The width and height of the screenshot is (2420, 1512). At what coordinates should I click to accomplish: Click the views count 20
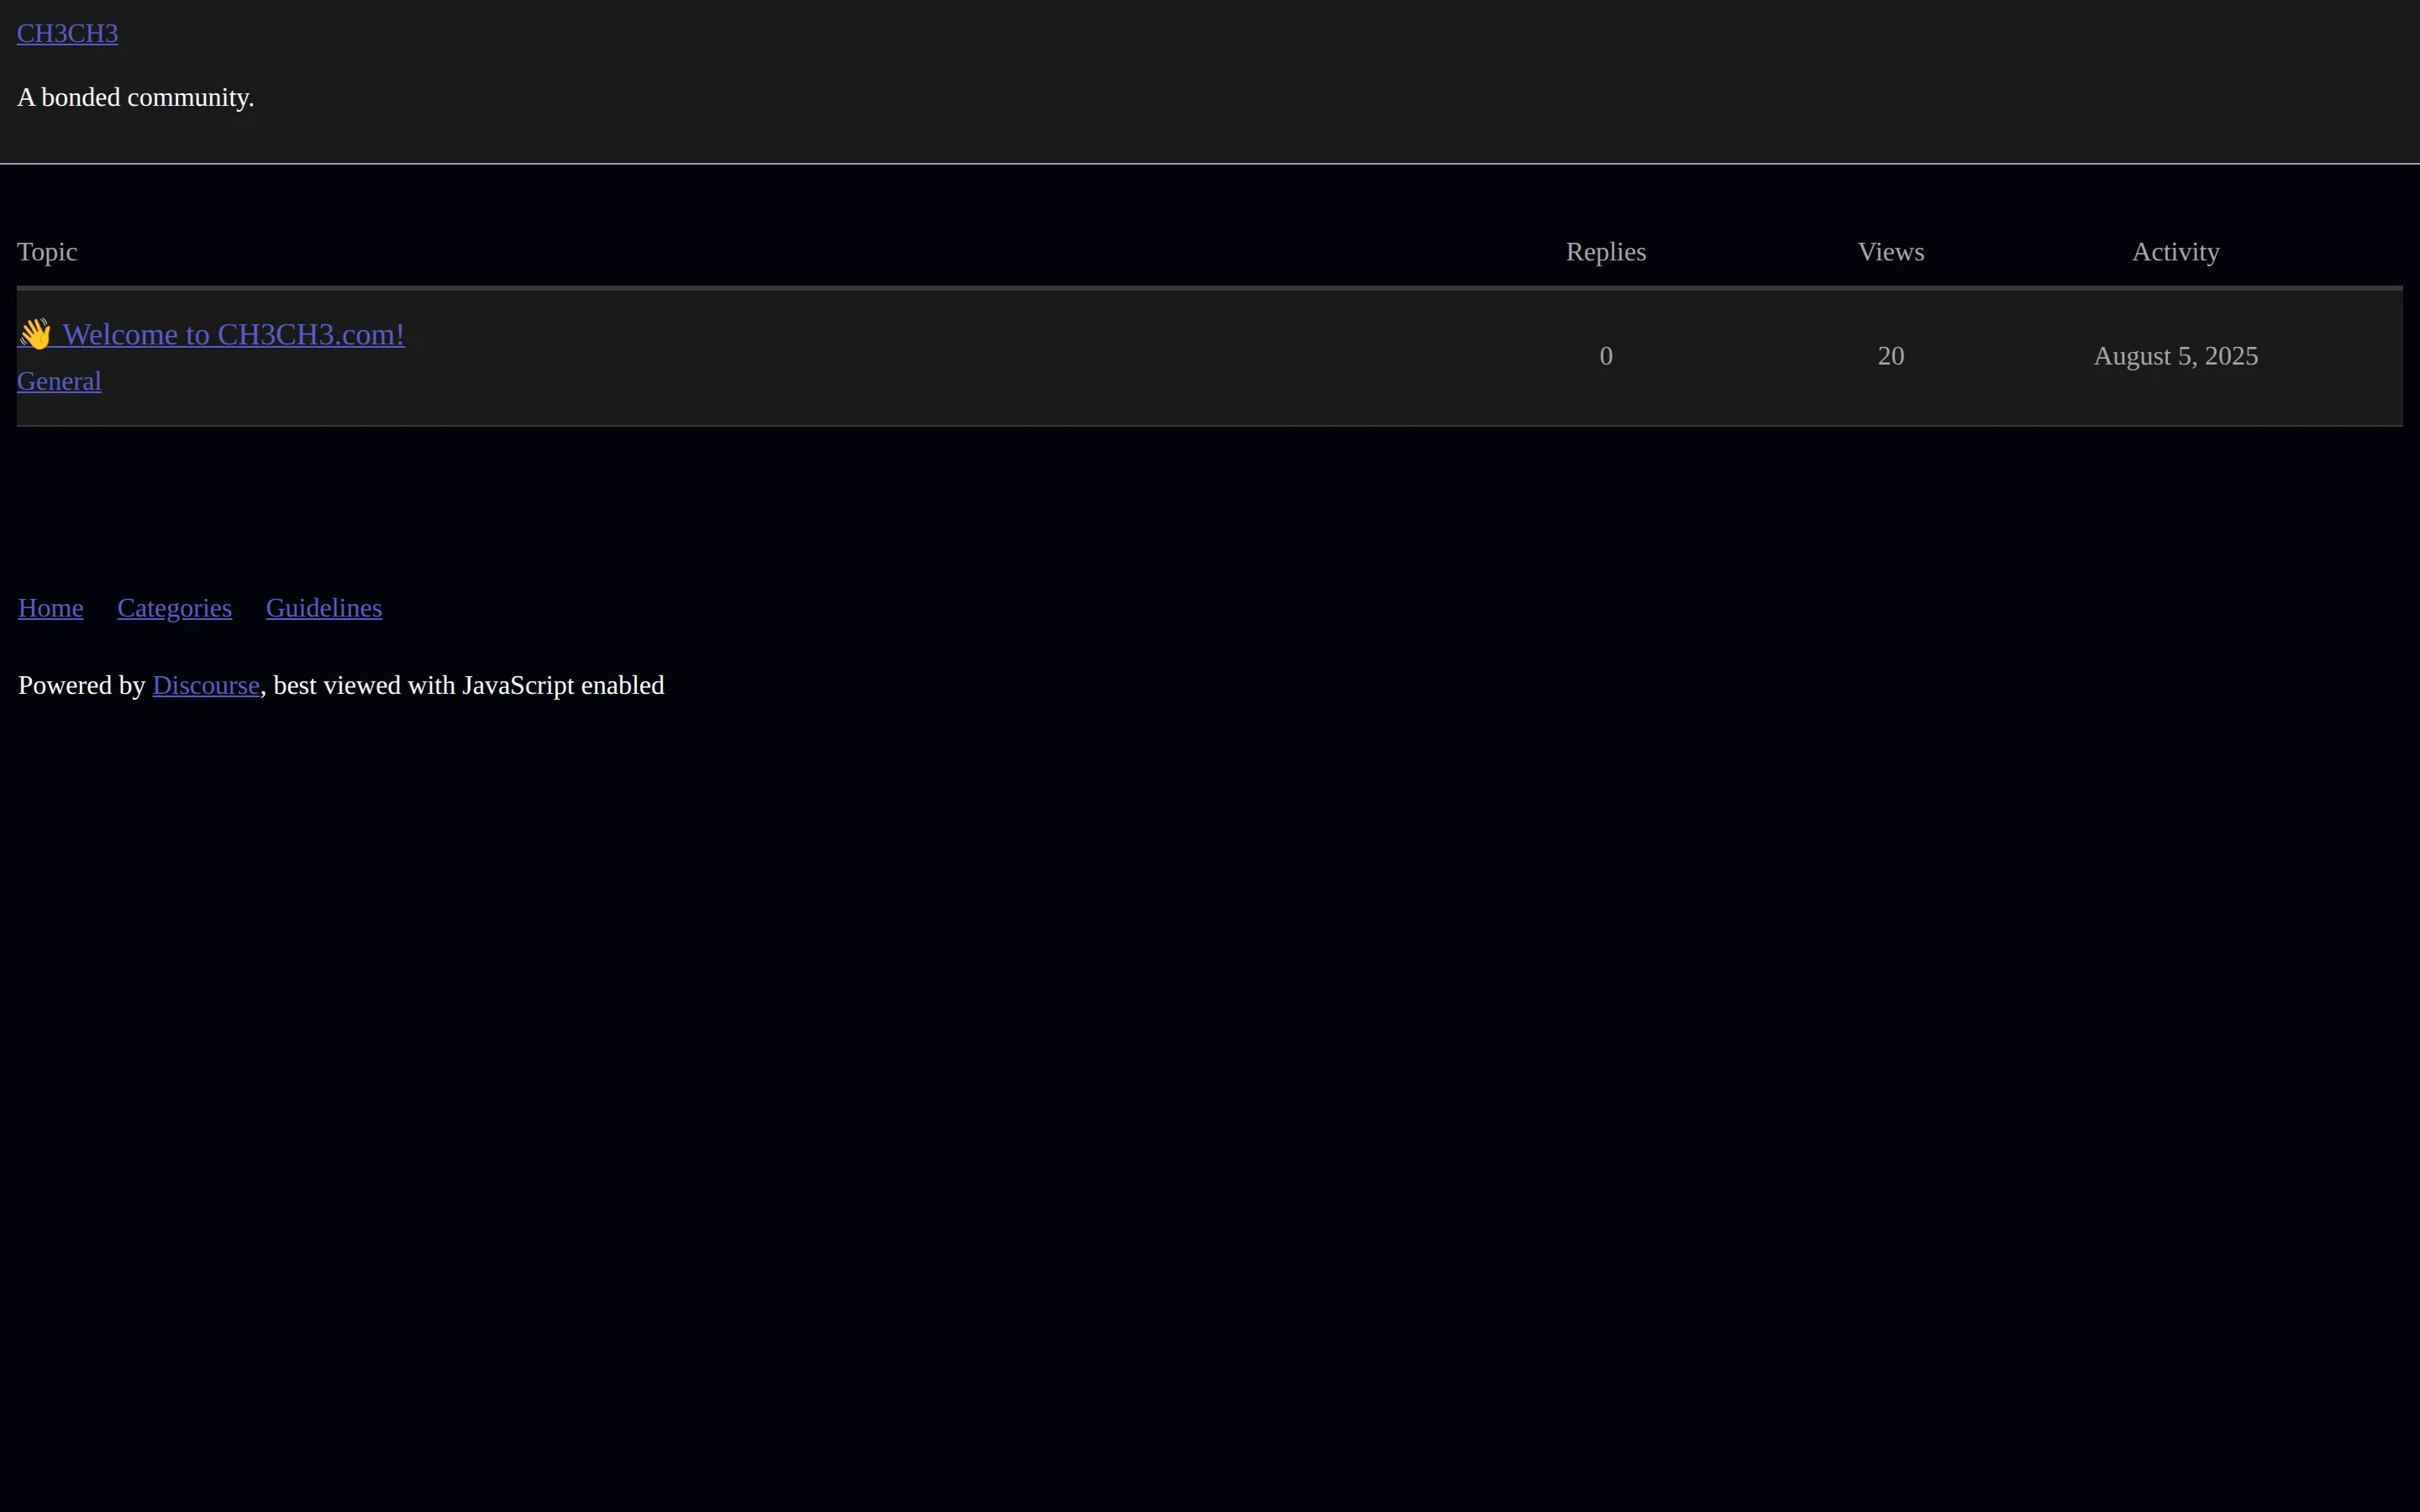pos(1890,356)
